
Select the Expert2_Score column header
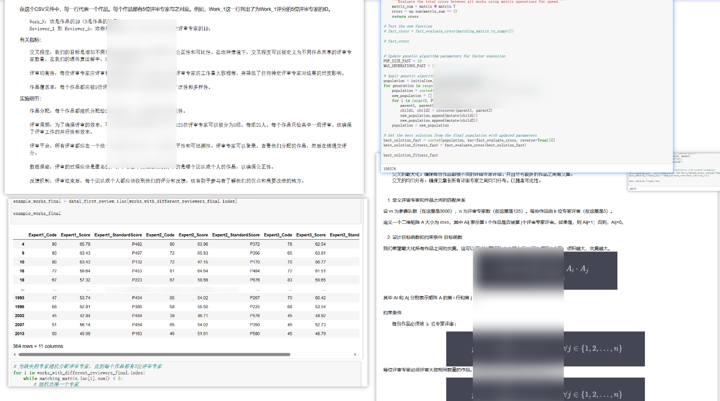click(193, 235)
